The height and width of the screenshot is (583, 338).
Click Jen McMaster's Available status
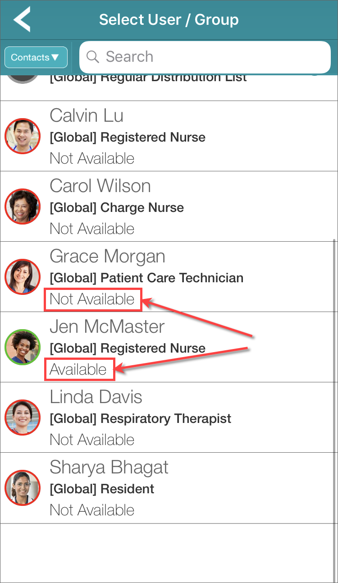pos(78,370)
